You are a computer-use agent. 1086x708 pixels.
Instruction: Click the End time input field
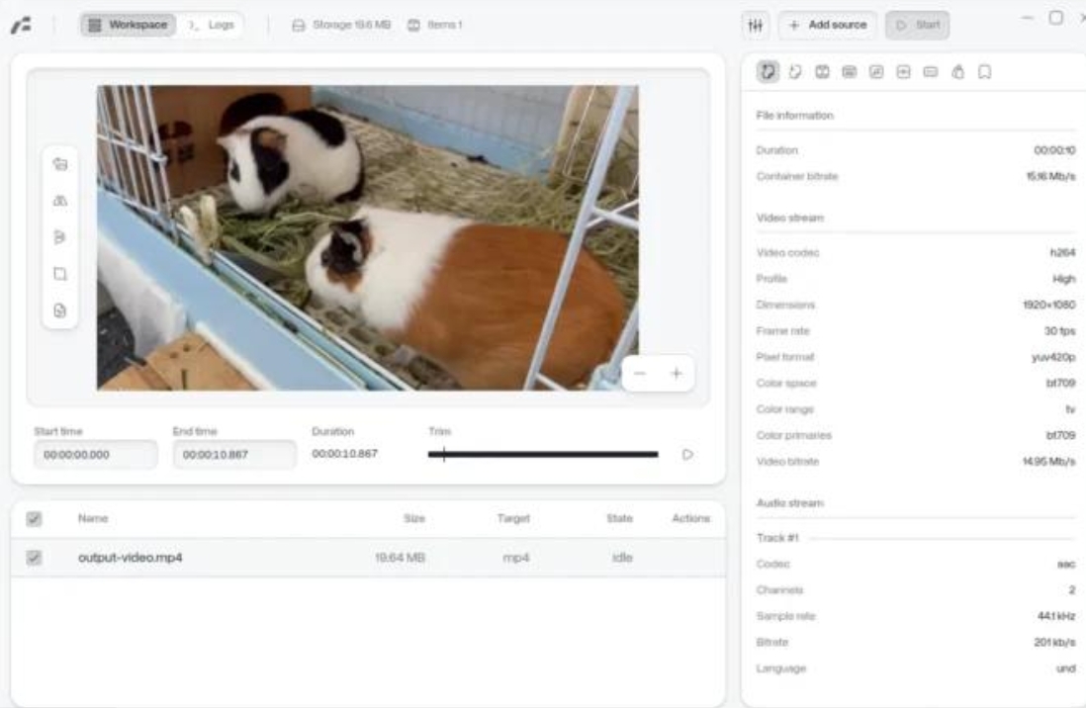[234, 455]
